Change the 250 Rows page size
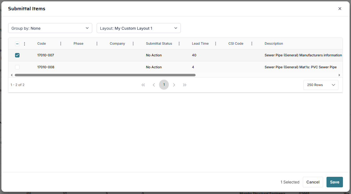Viewport: 351px width, 194px height. (x=321, y=85)
